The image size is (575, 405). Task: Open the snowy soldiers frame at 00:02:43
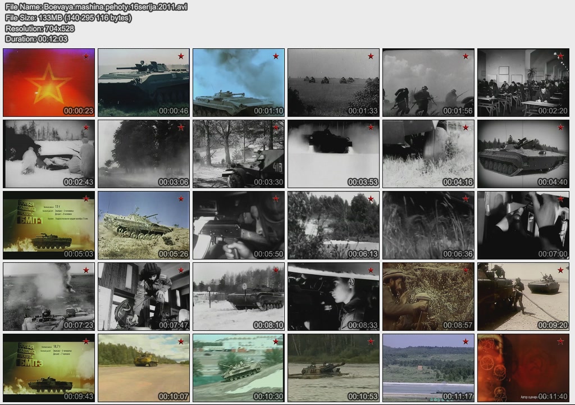tap(49, 154)
